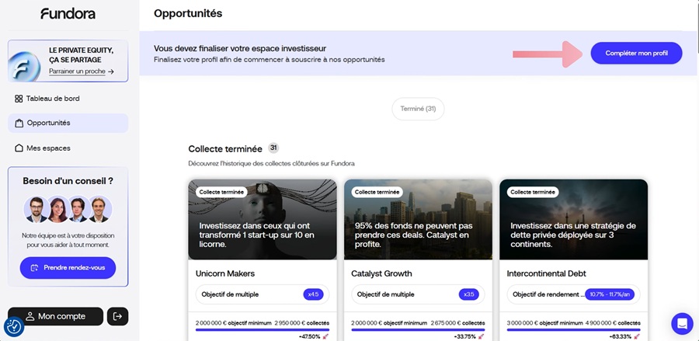The image size is (699, 341).
Task: Open the cookie consent badge
Action: coord(14,327)
